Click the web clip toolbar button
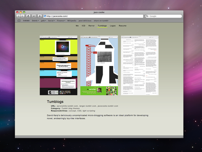This screenshot has width=202, height=152. click(34, 16)
